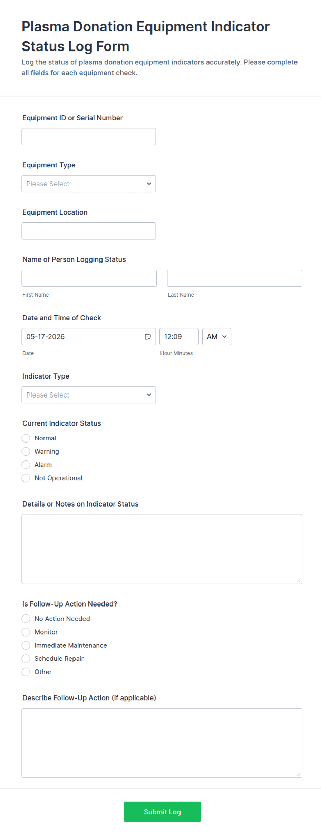The height and width of the screenshot is (839, 321).
Task: Focus the First Name input box
Action: (x=89, y=278)
